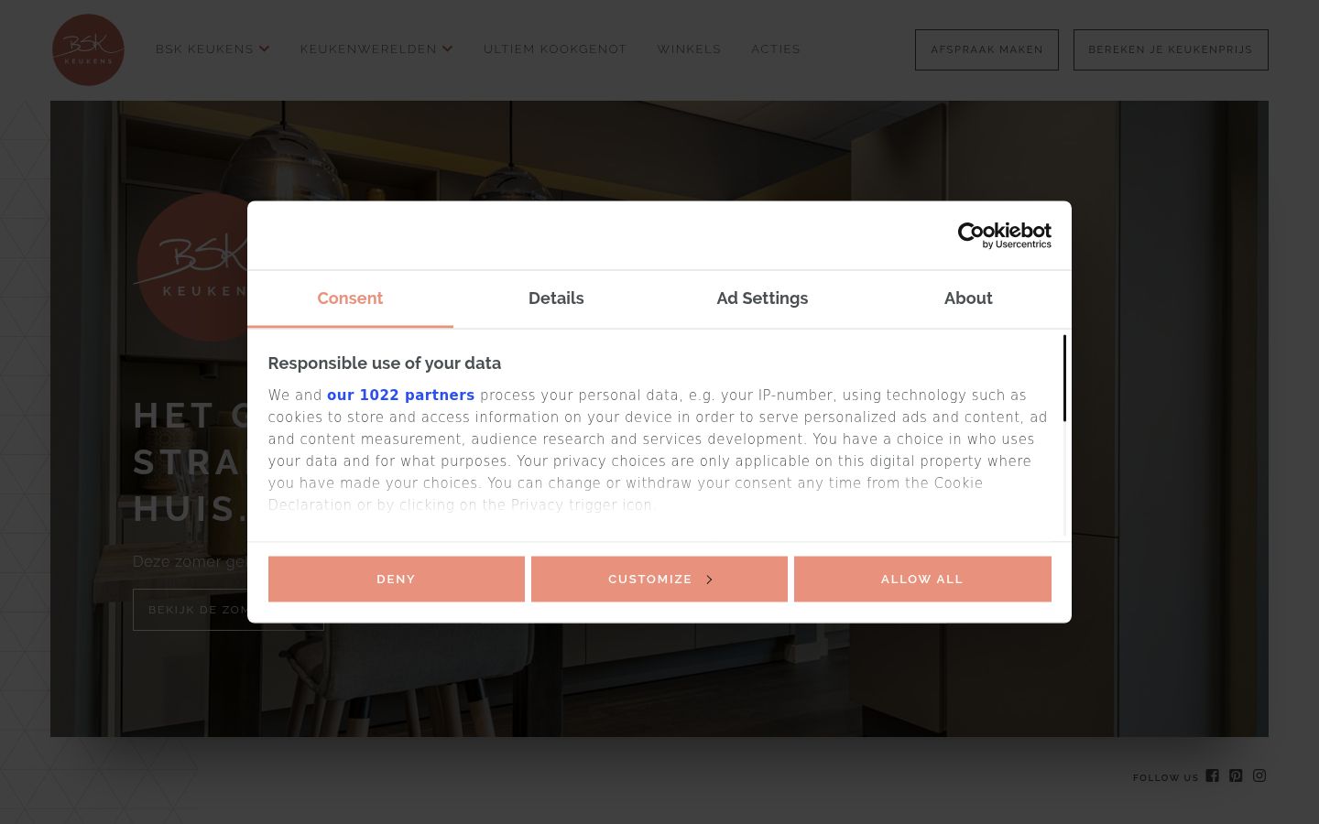Screen dimensions: 1319x824
Task: Open the Pinterest follow icon
Action: (1236, 775)
